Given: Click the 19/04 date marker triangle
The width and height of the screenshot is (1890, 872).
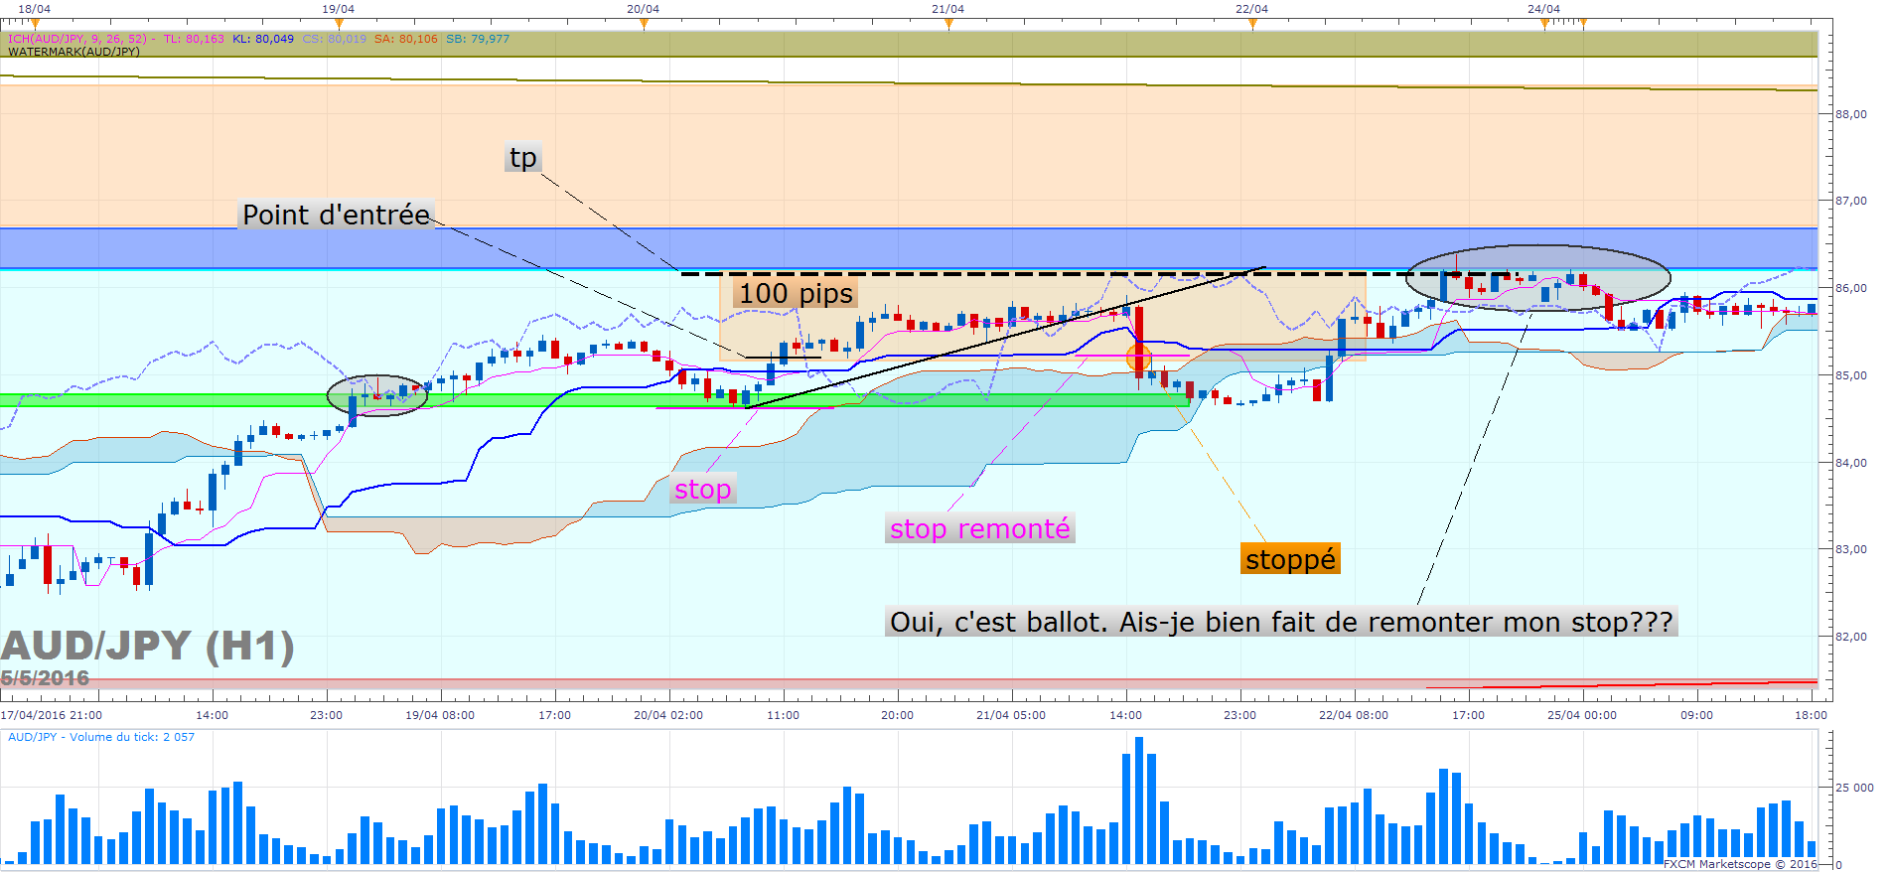Looking at the screenshot, I should 339,23.
